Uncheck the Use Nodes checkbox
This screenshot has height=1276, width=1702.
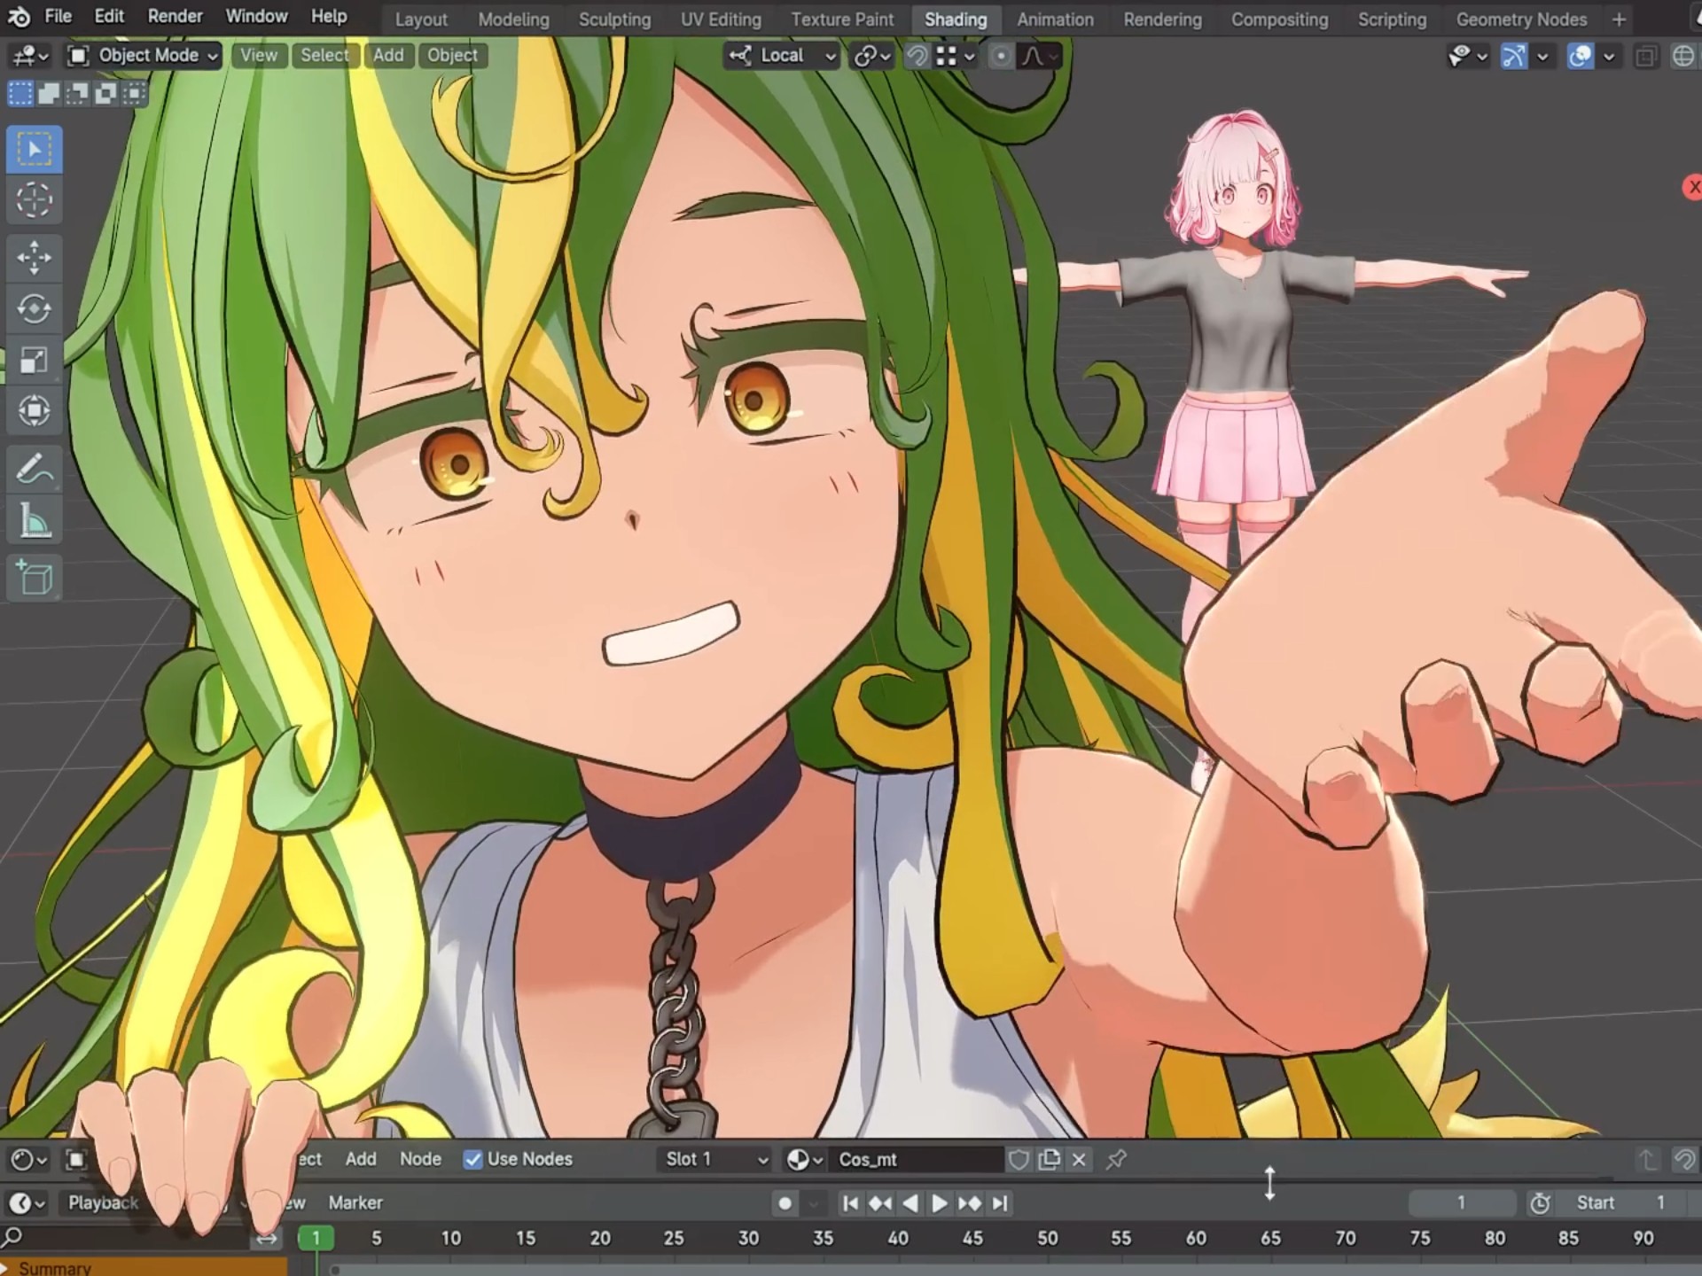pyautogui.click(x=473, y=1159)
